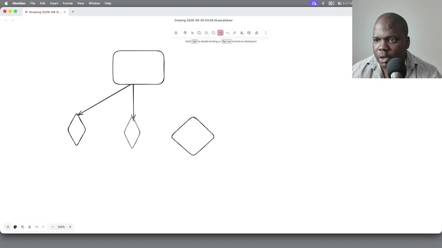Screen dimensions: 442x248
Task: Open the View menu
Action: pyautogui.click(x=80, y=3)
